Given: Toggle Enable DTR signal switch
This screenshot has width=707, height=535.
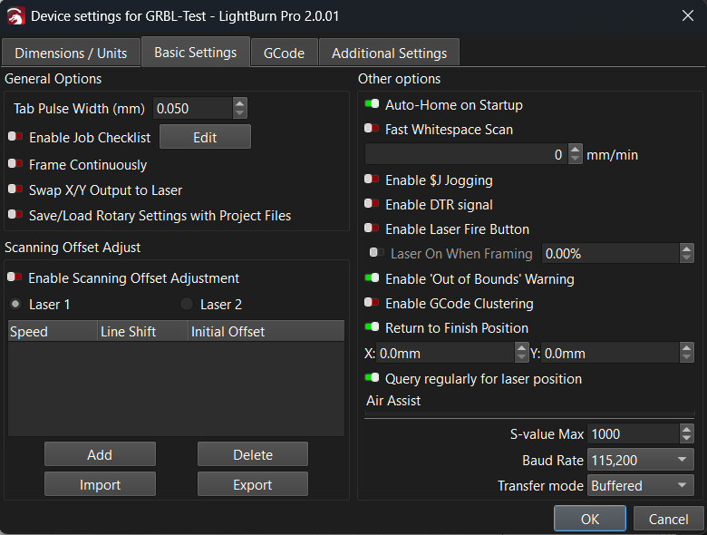Looking at the screenshot, I should pyautogui.click(x=372, y=203).
